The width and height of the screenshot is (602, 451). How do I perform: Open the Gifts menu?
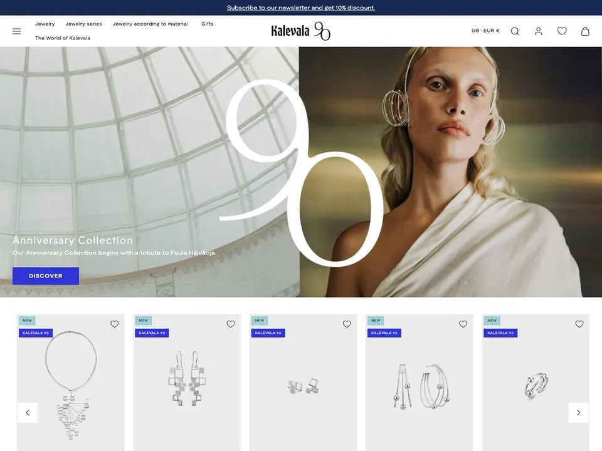208,24
